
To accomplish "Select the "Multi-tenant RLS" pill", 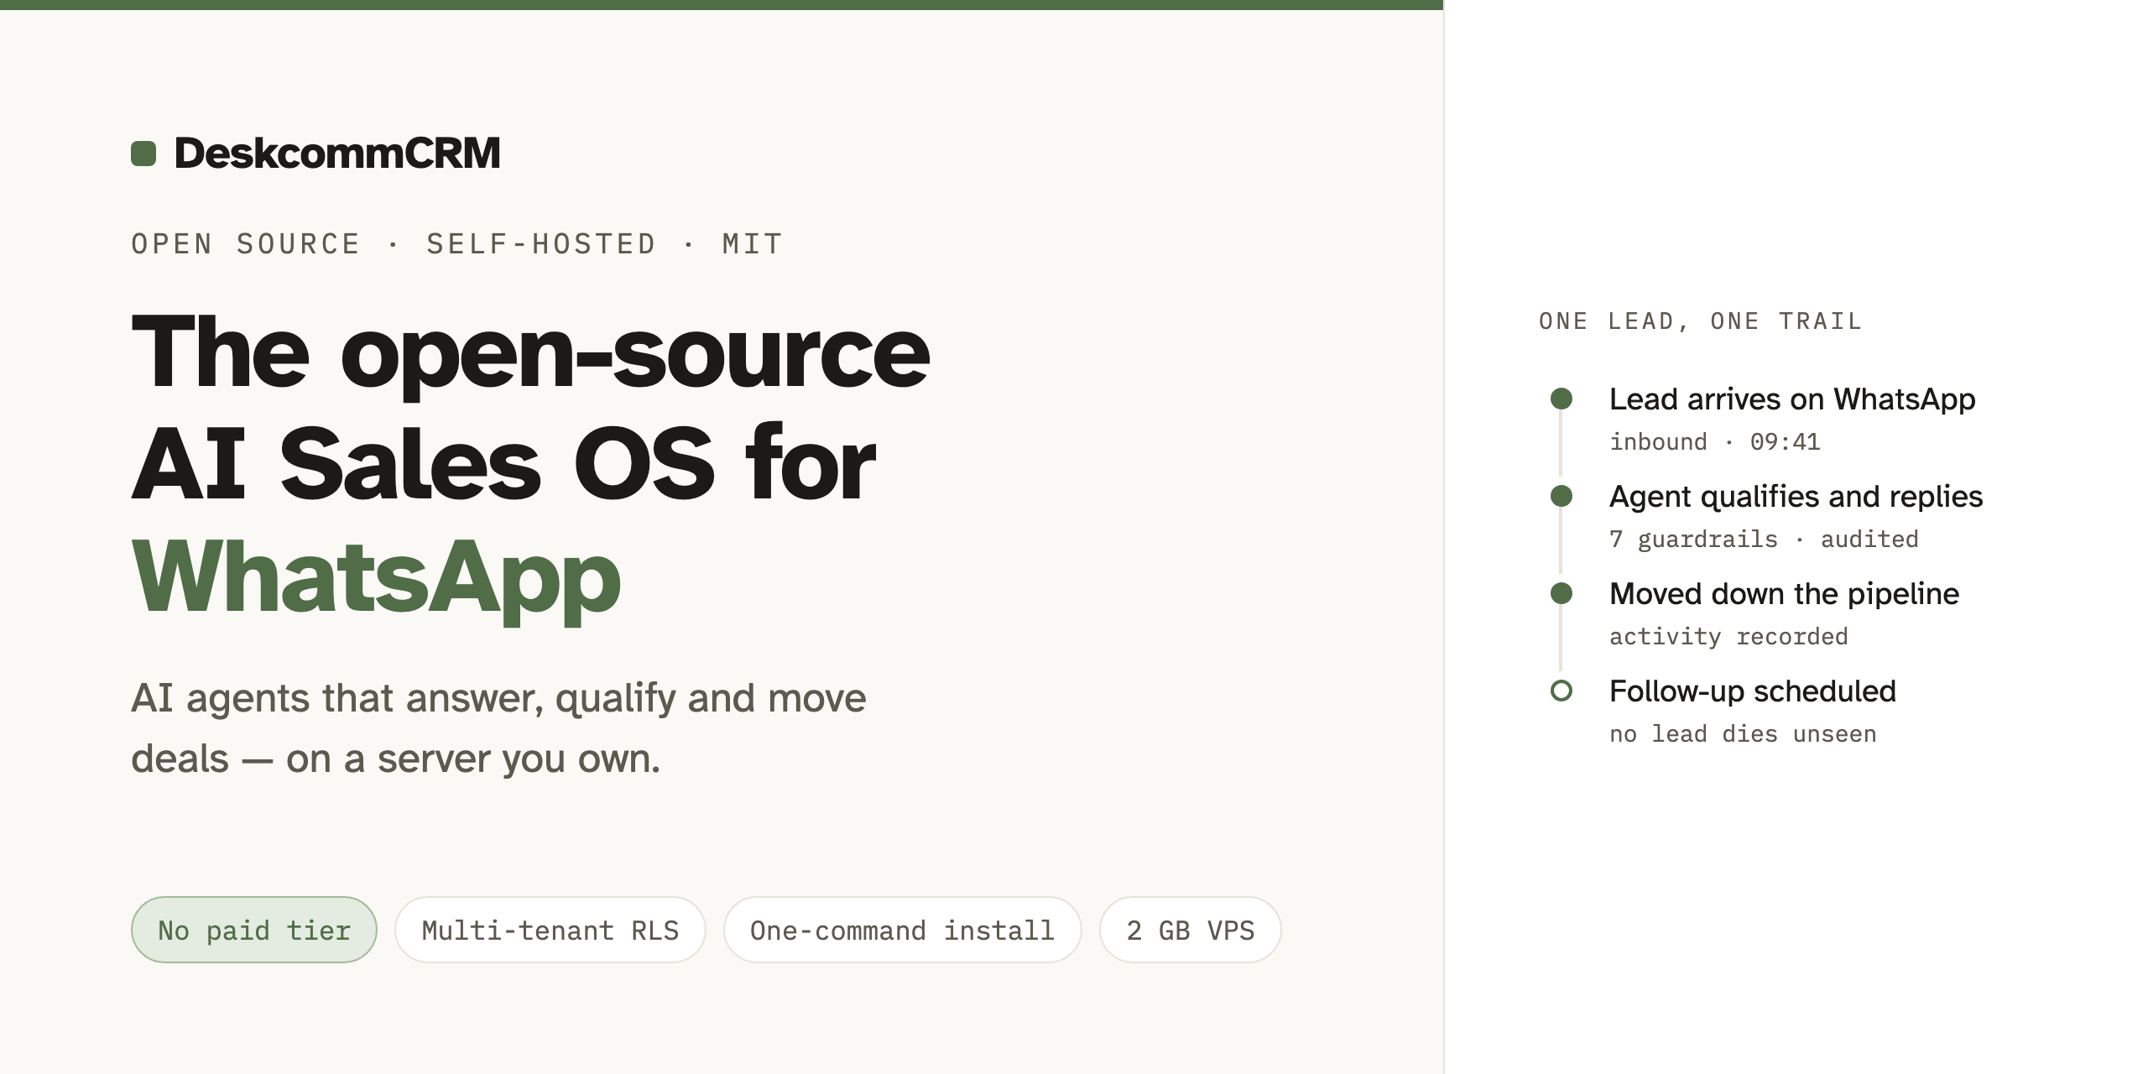I will click(550, 930).
